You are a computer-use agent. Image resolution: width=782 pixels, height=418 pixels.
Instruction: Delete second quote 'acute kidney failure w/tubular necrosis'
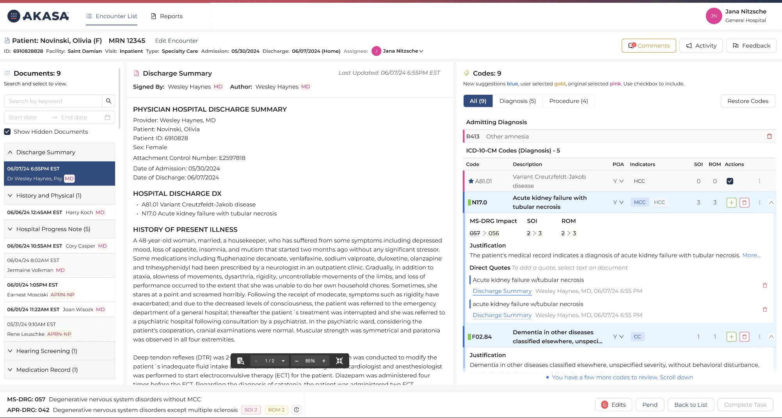(x=765, y=310)
